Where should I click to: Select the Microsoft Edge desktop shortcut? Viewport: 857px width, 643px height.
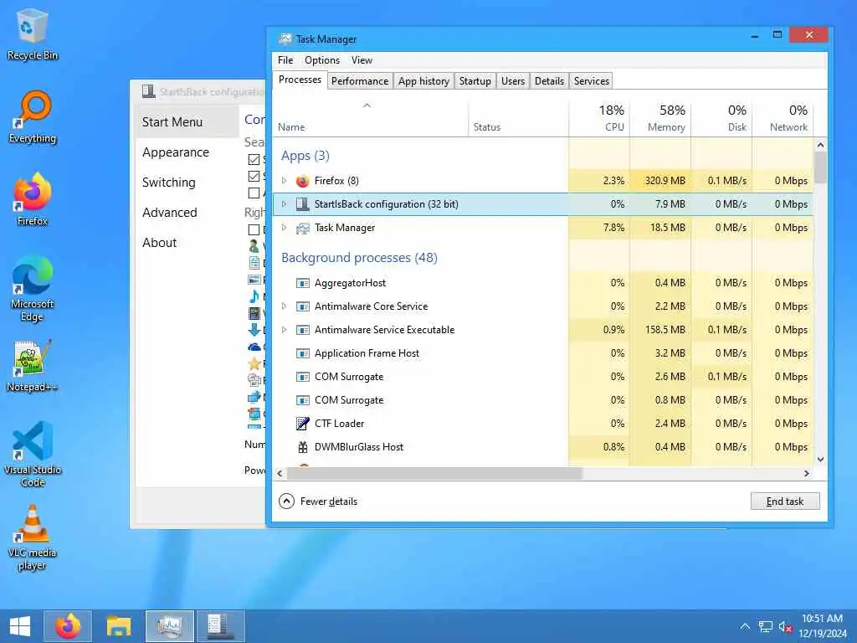(33, 288)
